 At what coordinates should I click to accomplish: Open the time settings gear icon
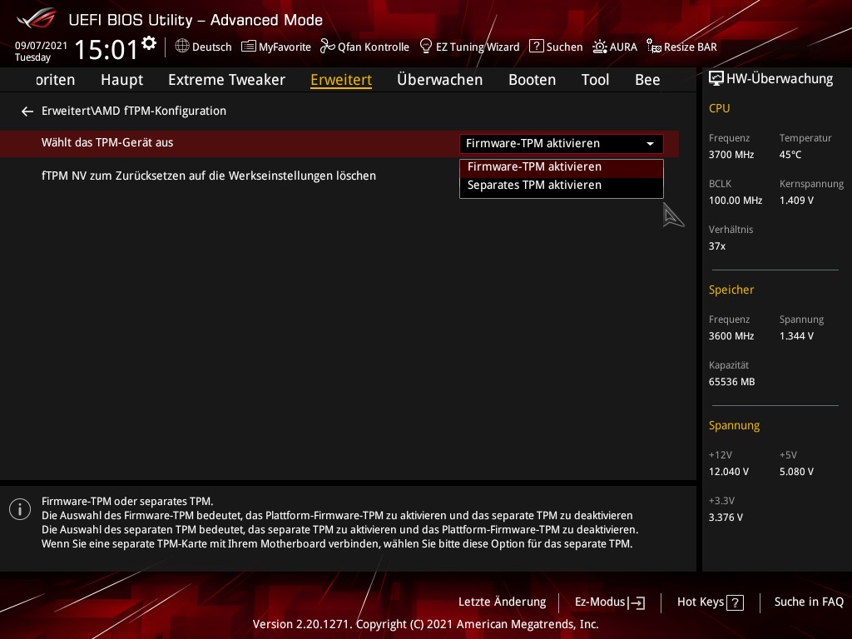click(x=149, y=43)
